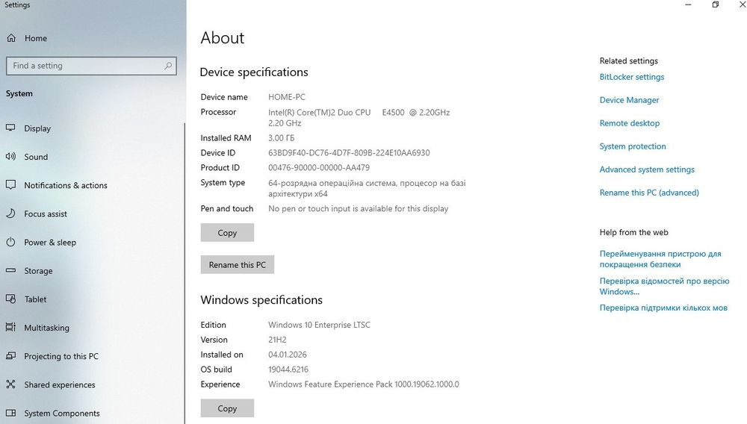Viewport: 747px width, 424px height.
Task: Click the search magnifier icon
Action: tap(167, 66)
